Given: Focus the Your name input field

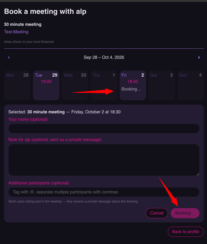Looking at the screenshot, I should click(104, 129).
